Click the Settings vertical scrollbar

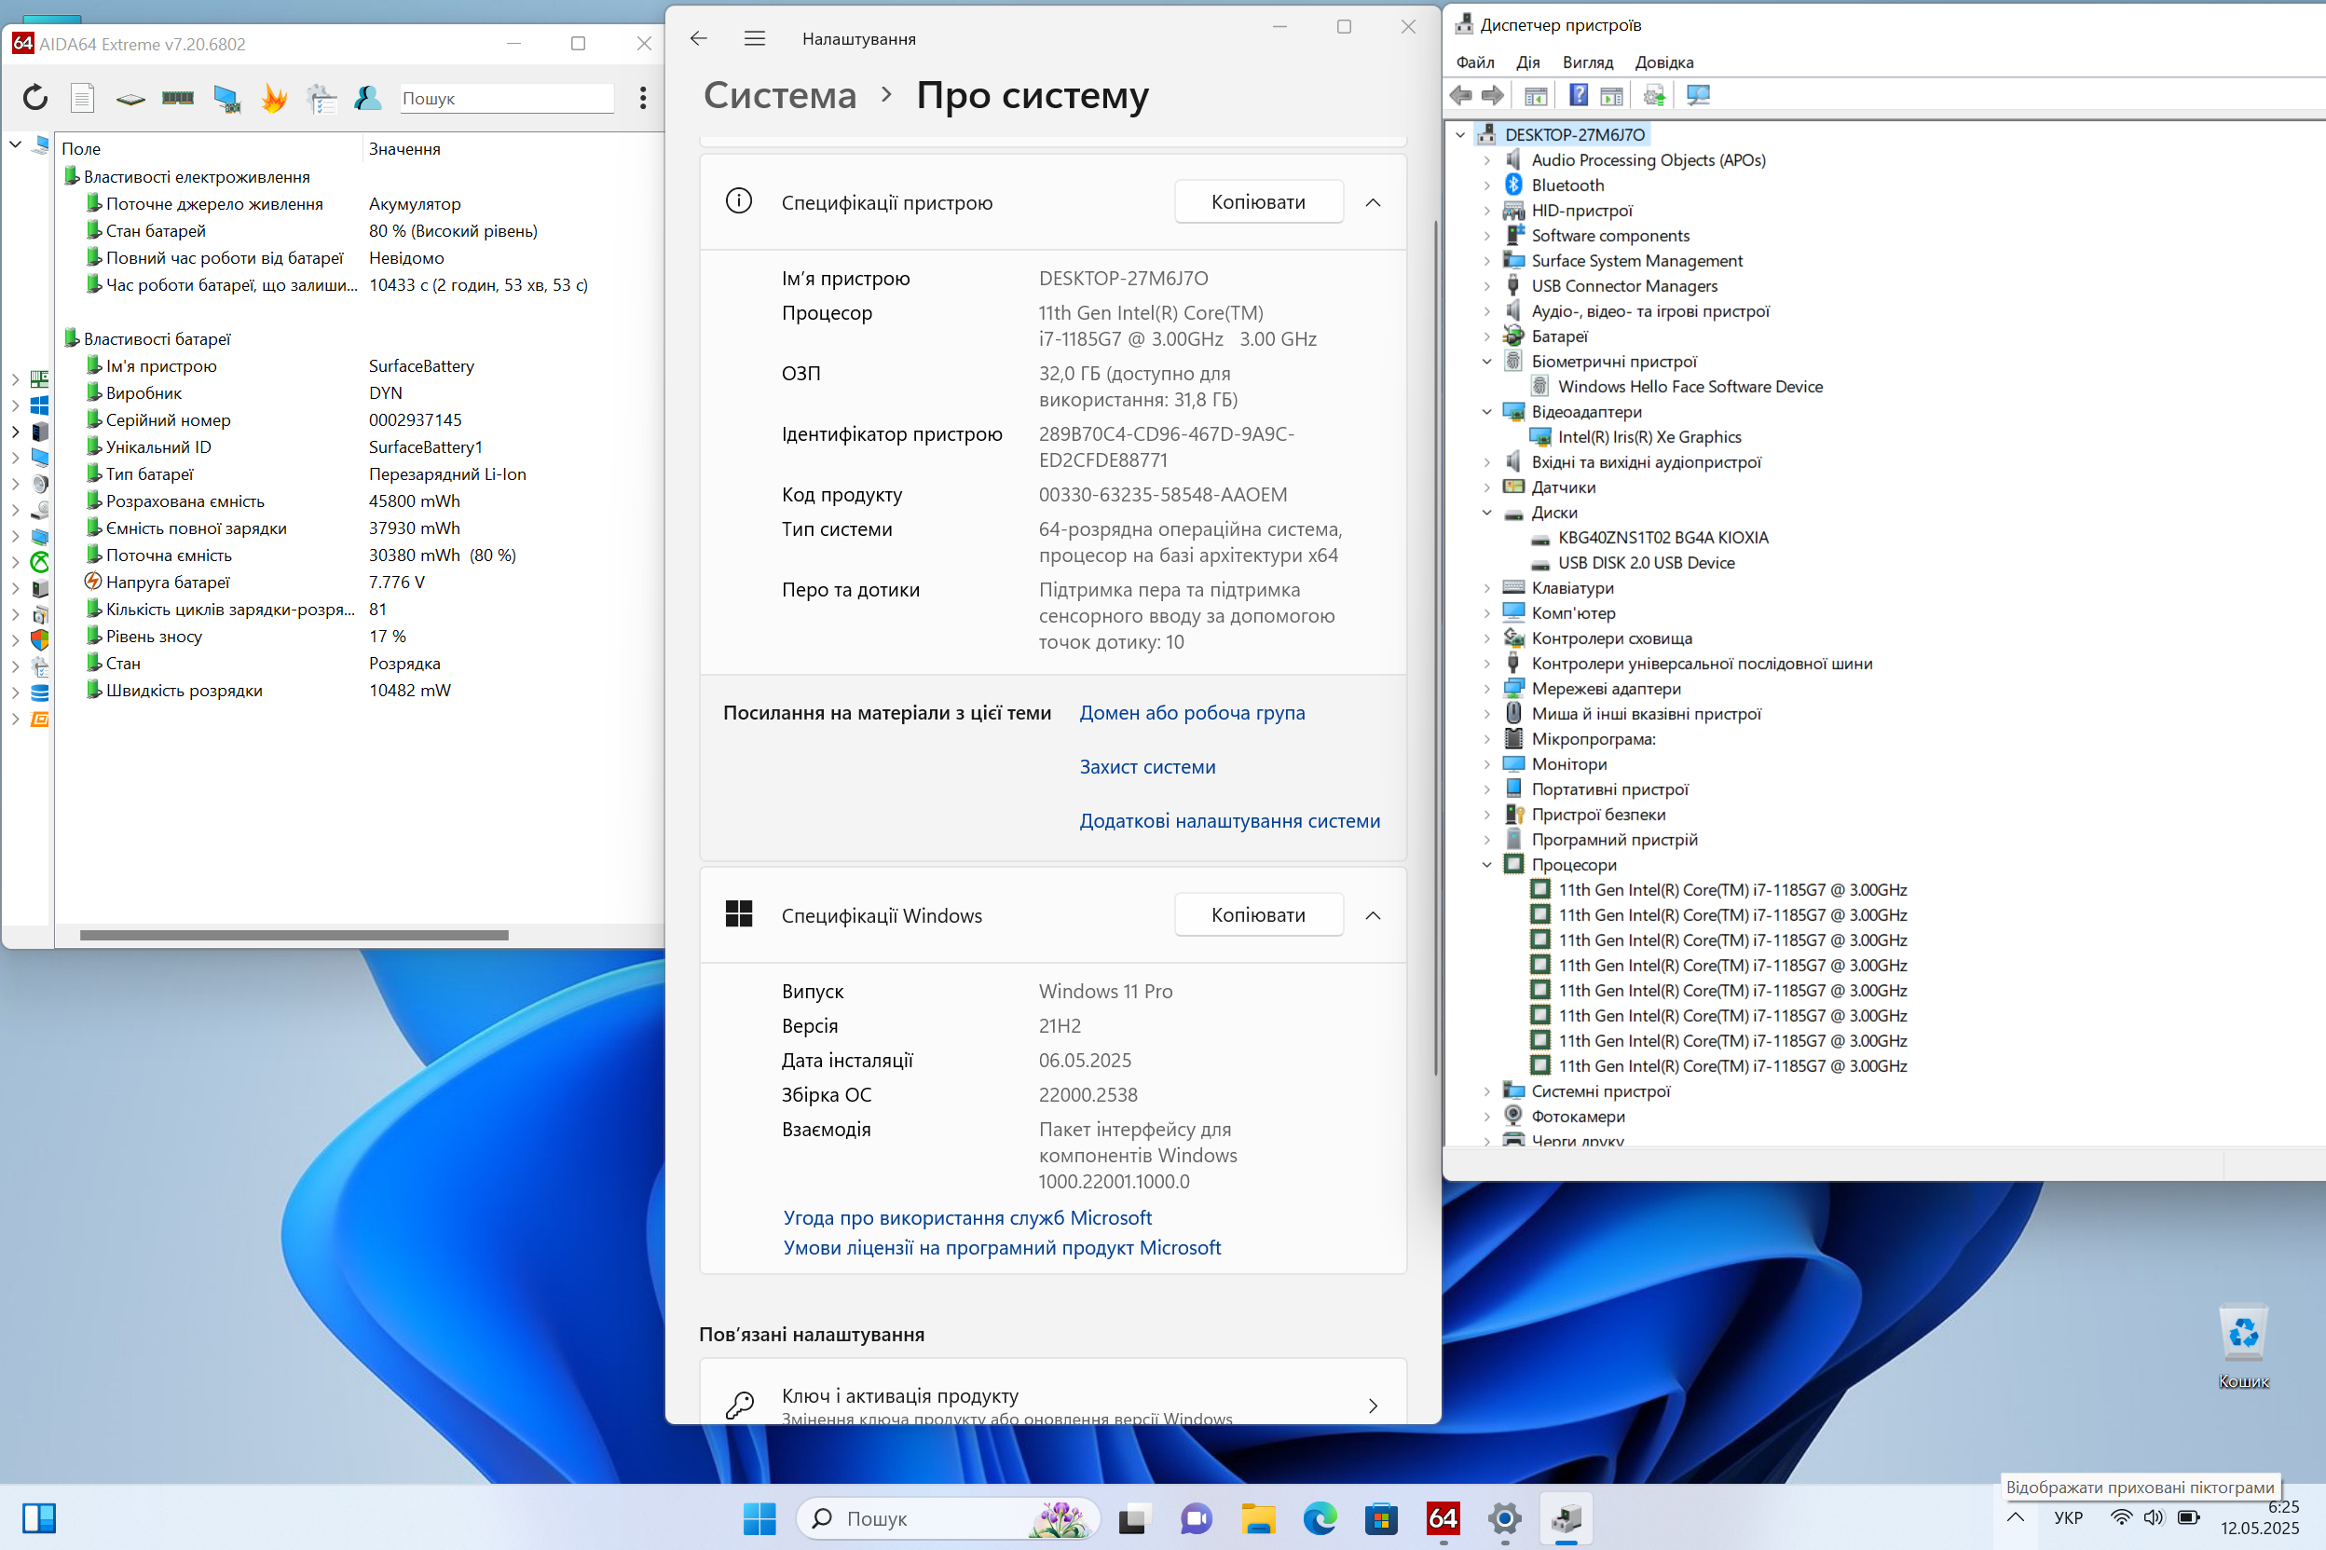pyautogui.click(x=1436, y=648)
